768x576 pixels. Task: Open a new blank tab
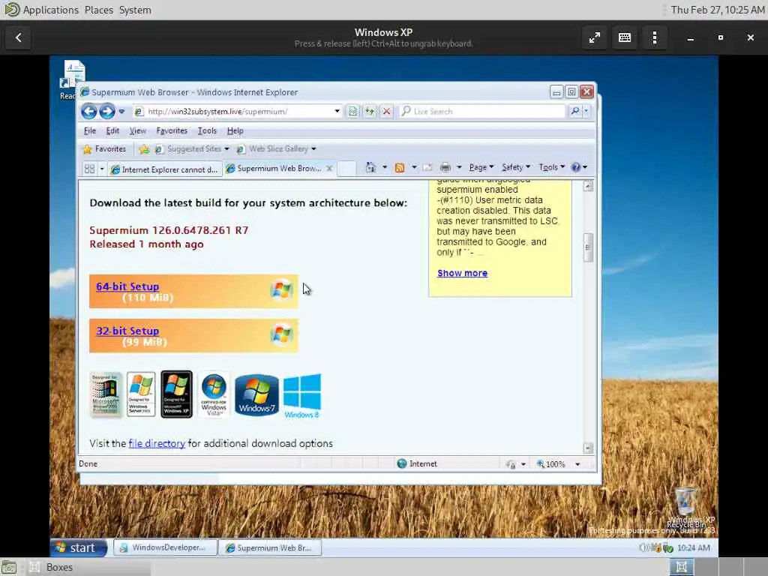(x=346, y=169)
